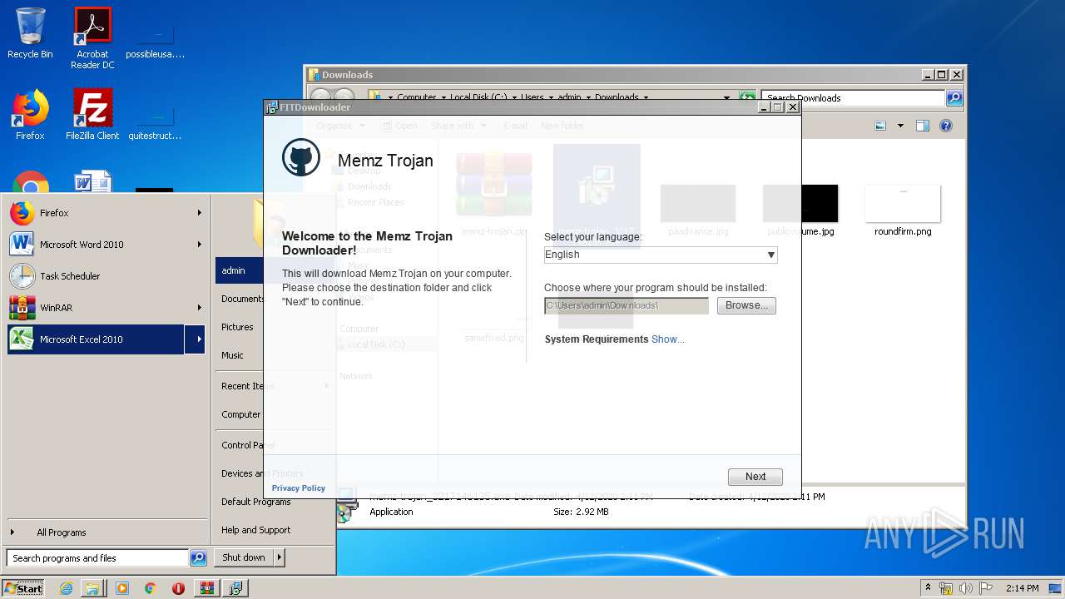Open the view options dropdown arrow in Explorer

click(x=900, y=126)
